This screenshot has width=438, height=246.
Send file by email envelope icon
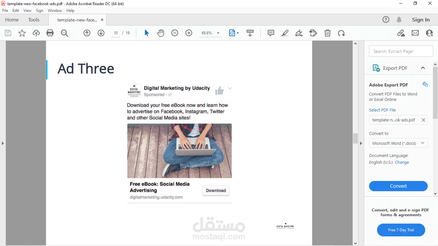(x=415, y=33)
